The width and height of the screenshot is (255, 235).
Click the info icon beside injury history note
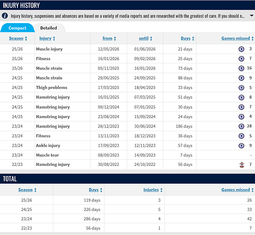coord(5,16)
